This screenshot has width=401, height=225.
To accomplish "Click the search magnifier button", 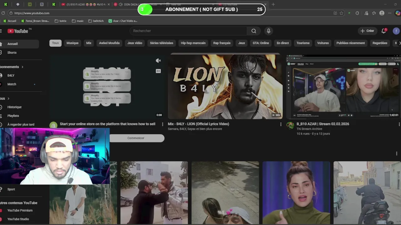I will (x=254, y=31).
